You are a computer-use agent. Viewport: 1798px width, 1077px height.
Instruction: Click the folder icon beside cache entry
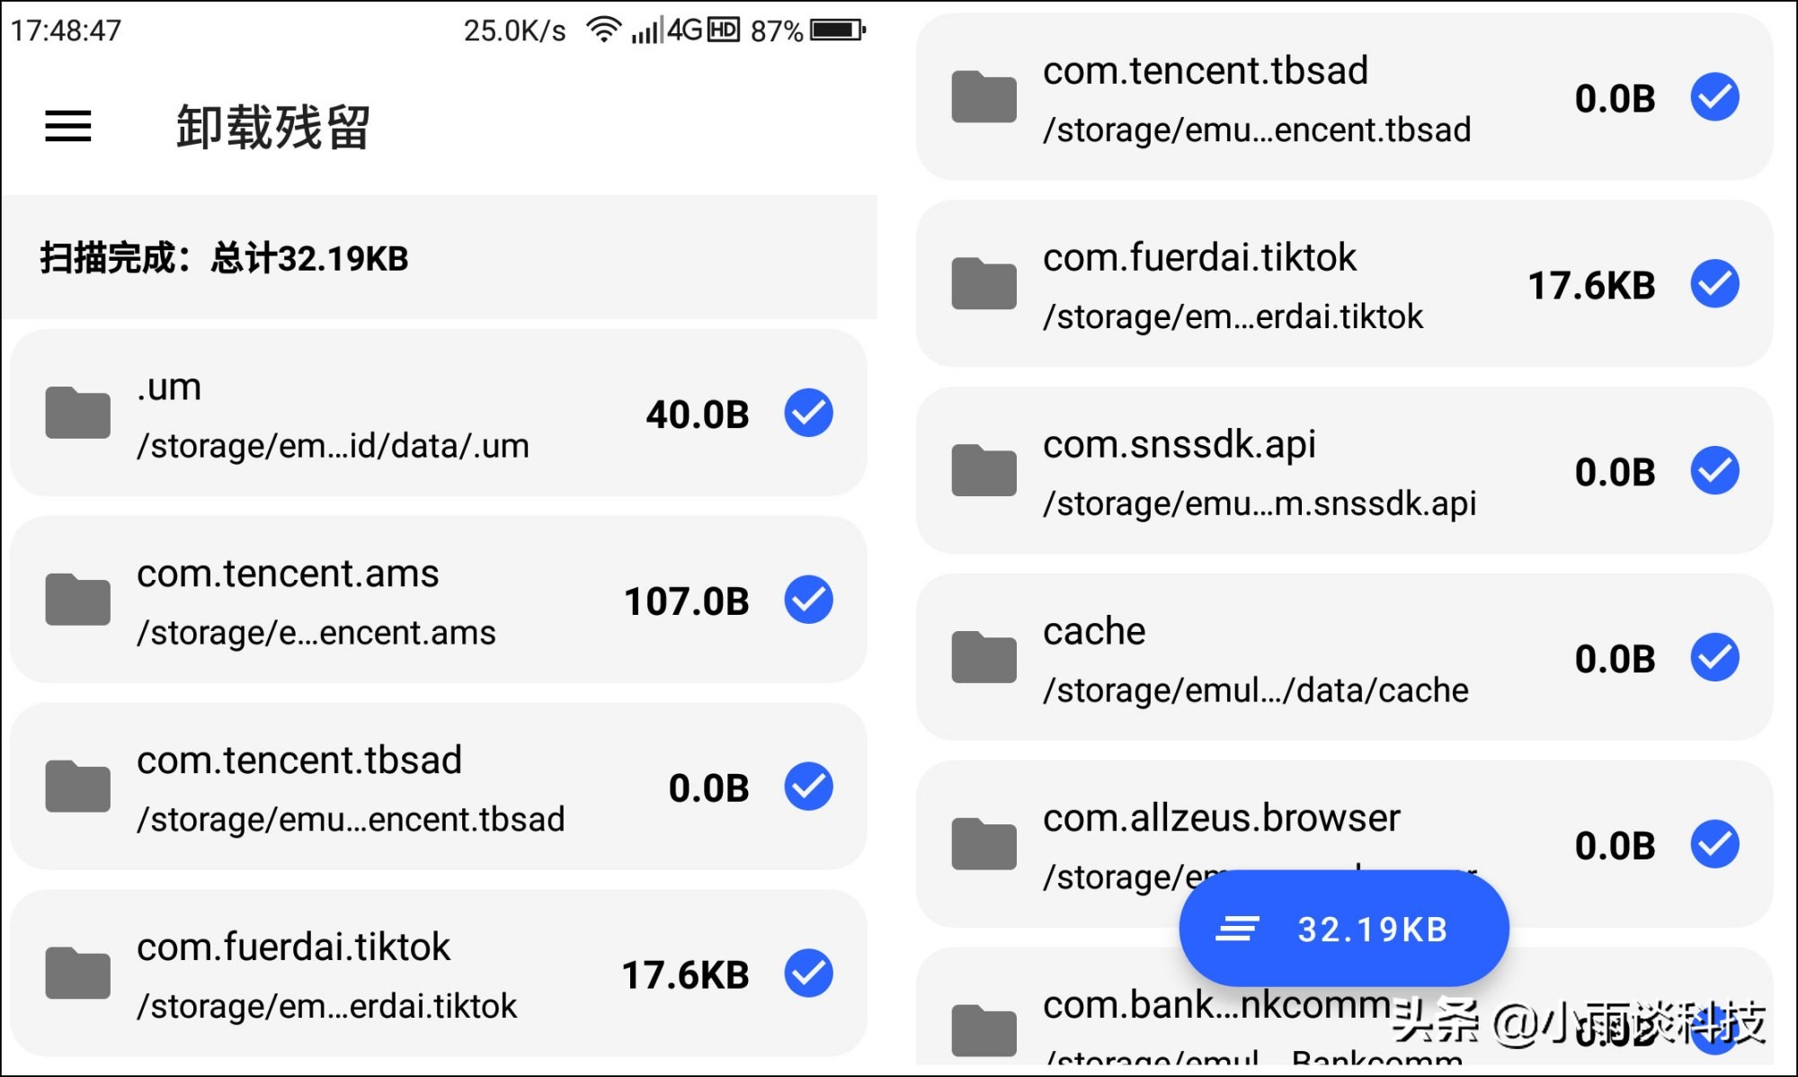click(984, 657)
